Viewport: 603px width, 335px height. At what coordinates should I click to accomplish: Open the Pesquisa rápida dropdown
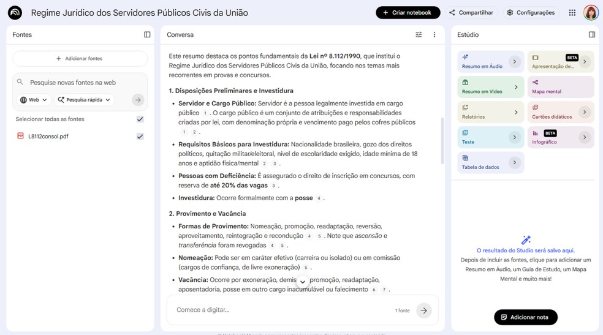coord(84,100)
